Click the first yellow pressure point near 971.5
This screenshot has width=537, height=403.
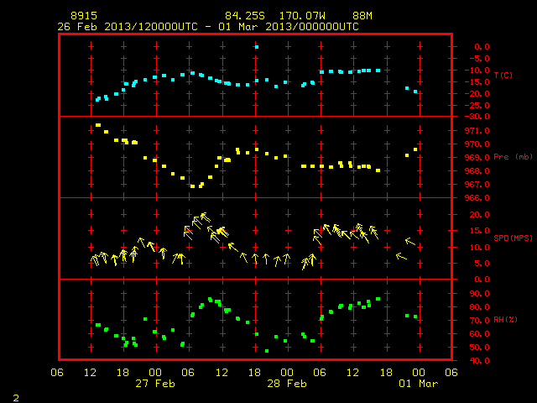[98, 125]
